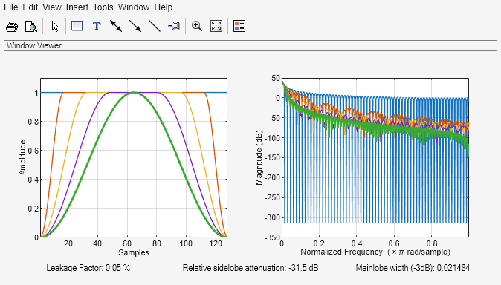This screenshot has height=285, width=501.
Task: Open the Tools menu
Action: click(x=103, y=7)
